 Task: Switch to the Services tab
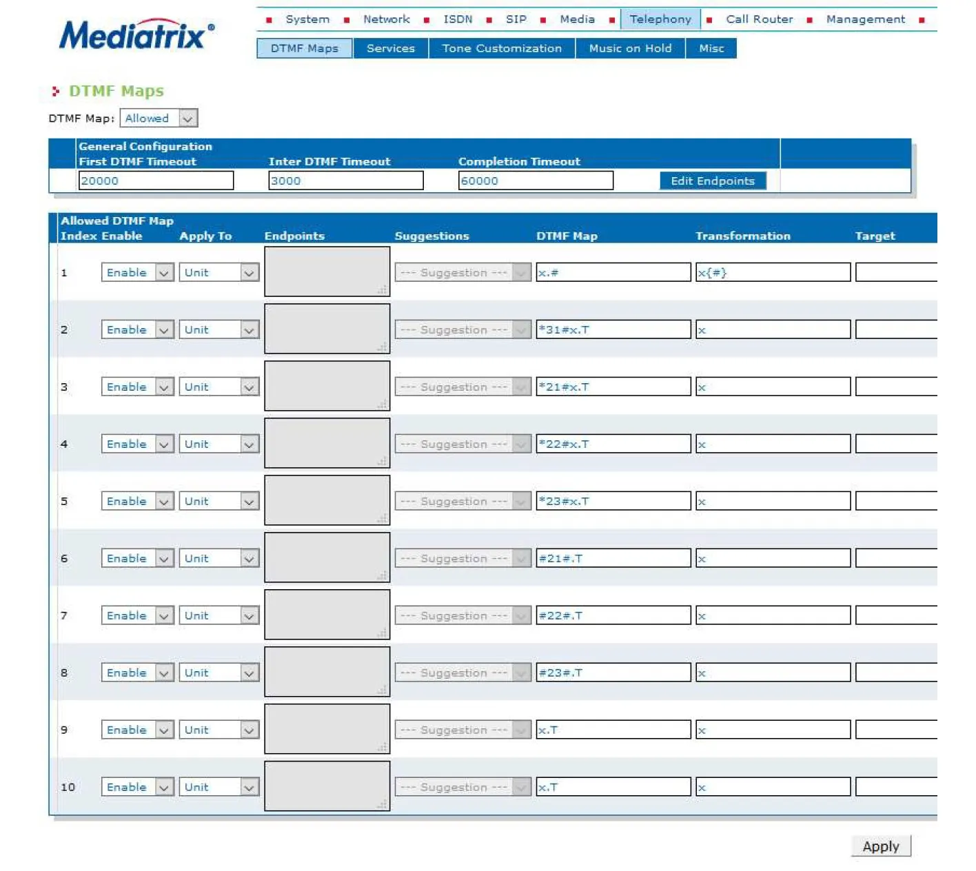point(390,48)
